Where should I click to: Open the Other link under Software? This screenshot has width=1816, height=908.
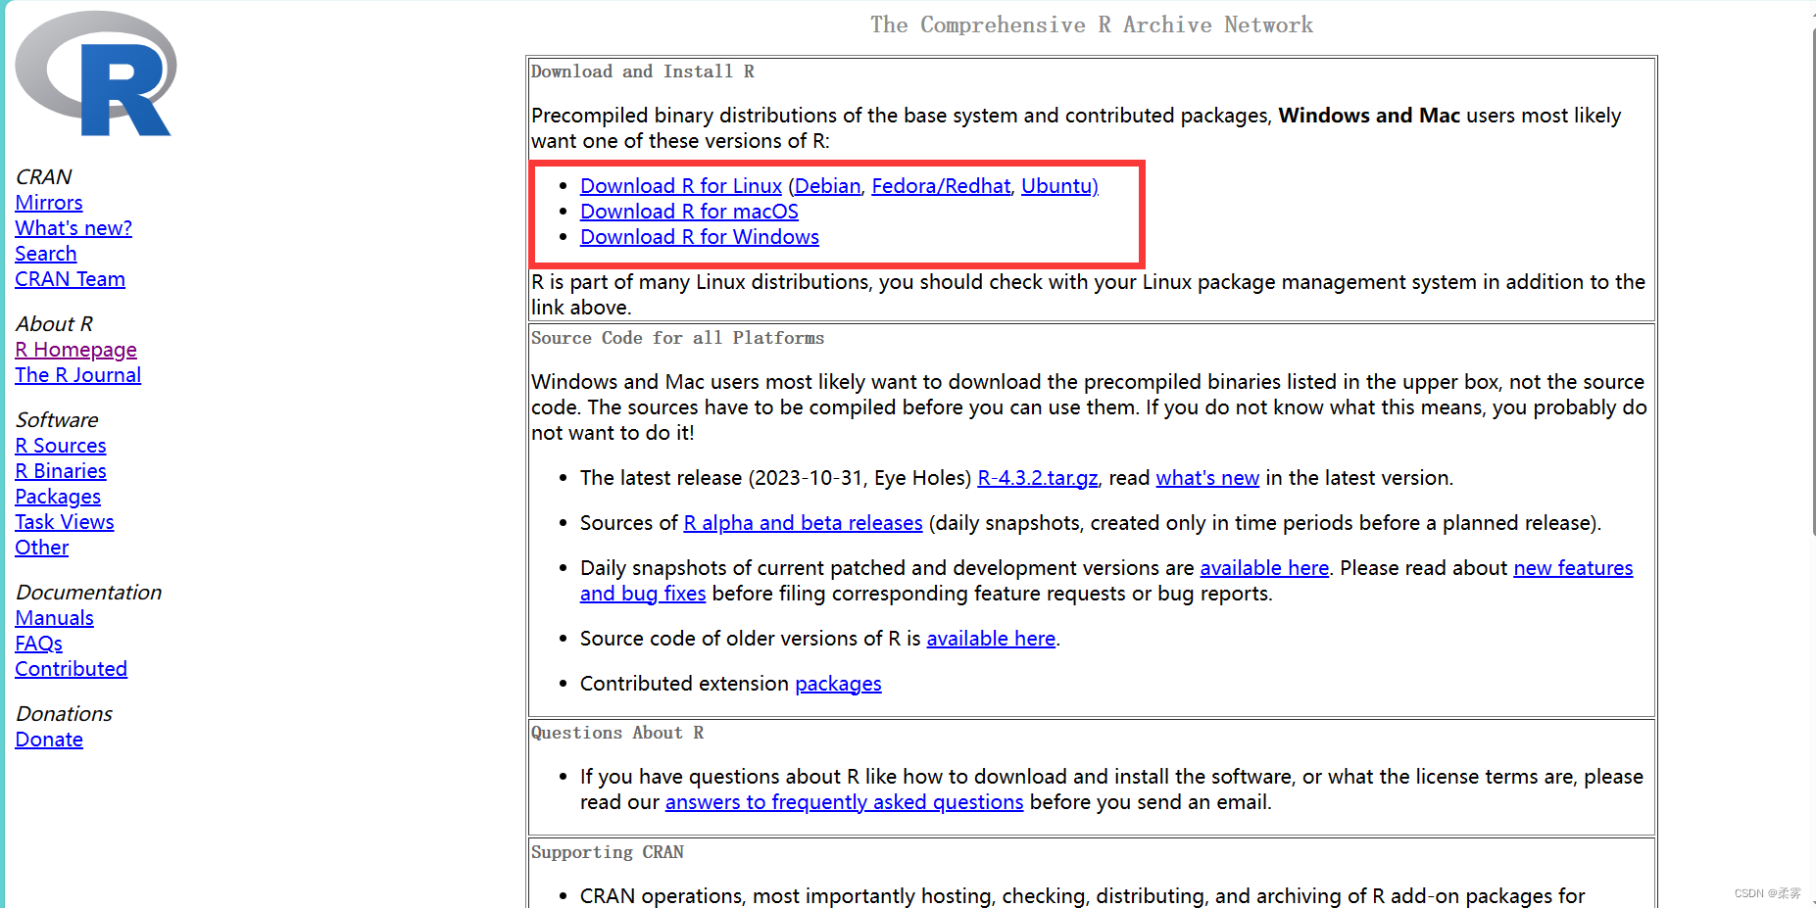42,548
